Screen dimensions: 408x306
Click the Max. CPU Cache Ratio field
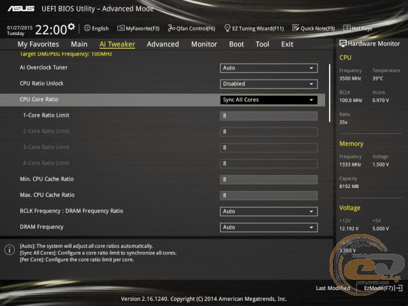(x=268, y=196)
